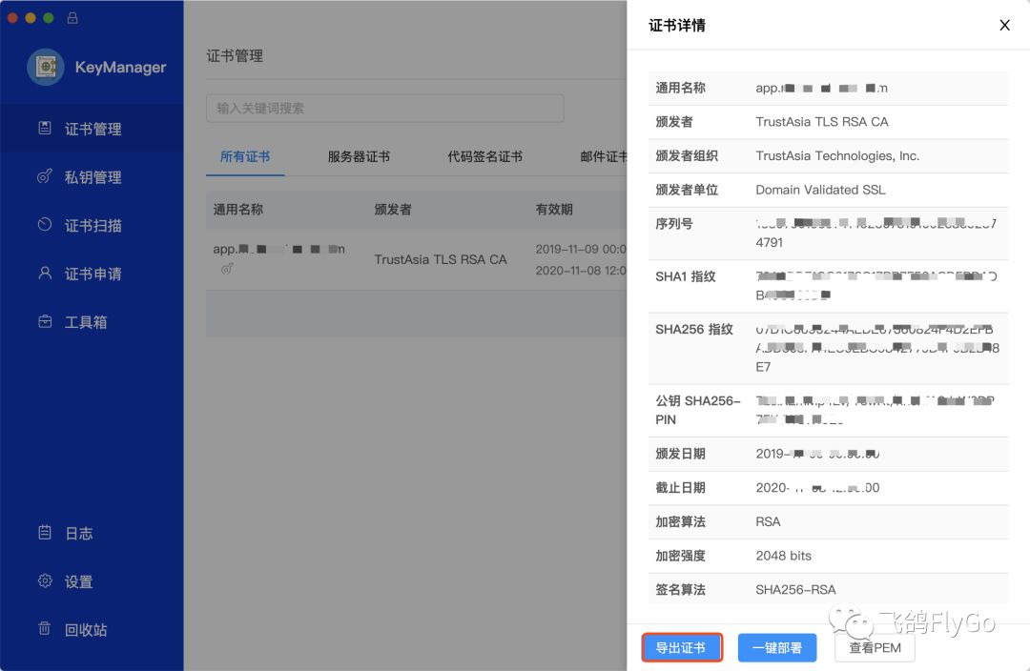The image size is (1030, 671).
Task: Switch to the 代码签名证书 tab
Action: tap(484, 155)
